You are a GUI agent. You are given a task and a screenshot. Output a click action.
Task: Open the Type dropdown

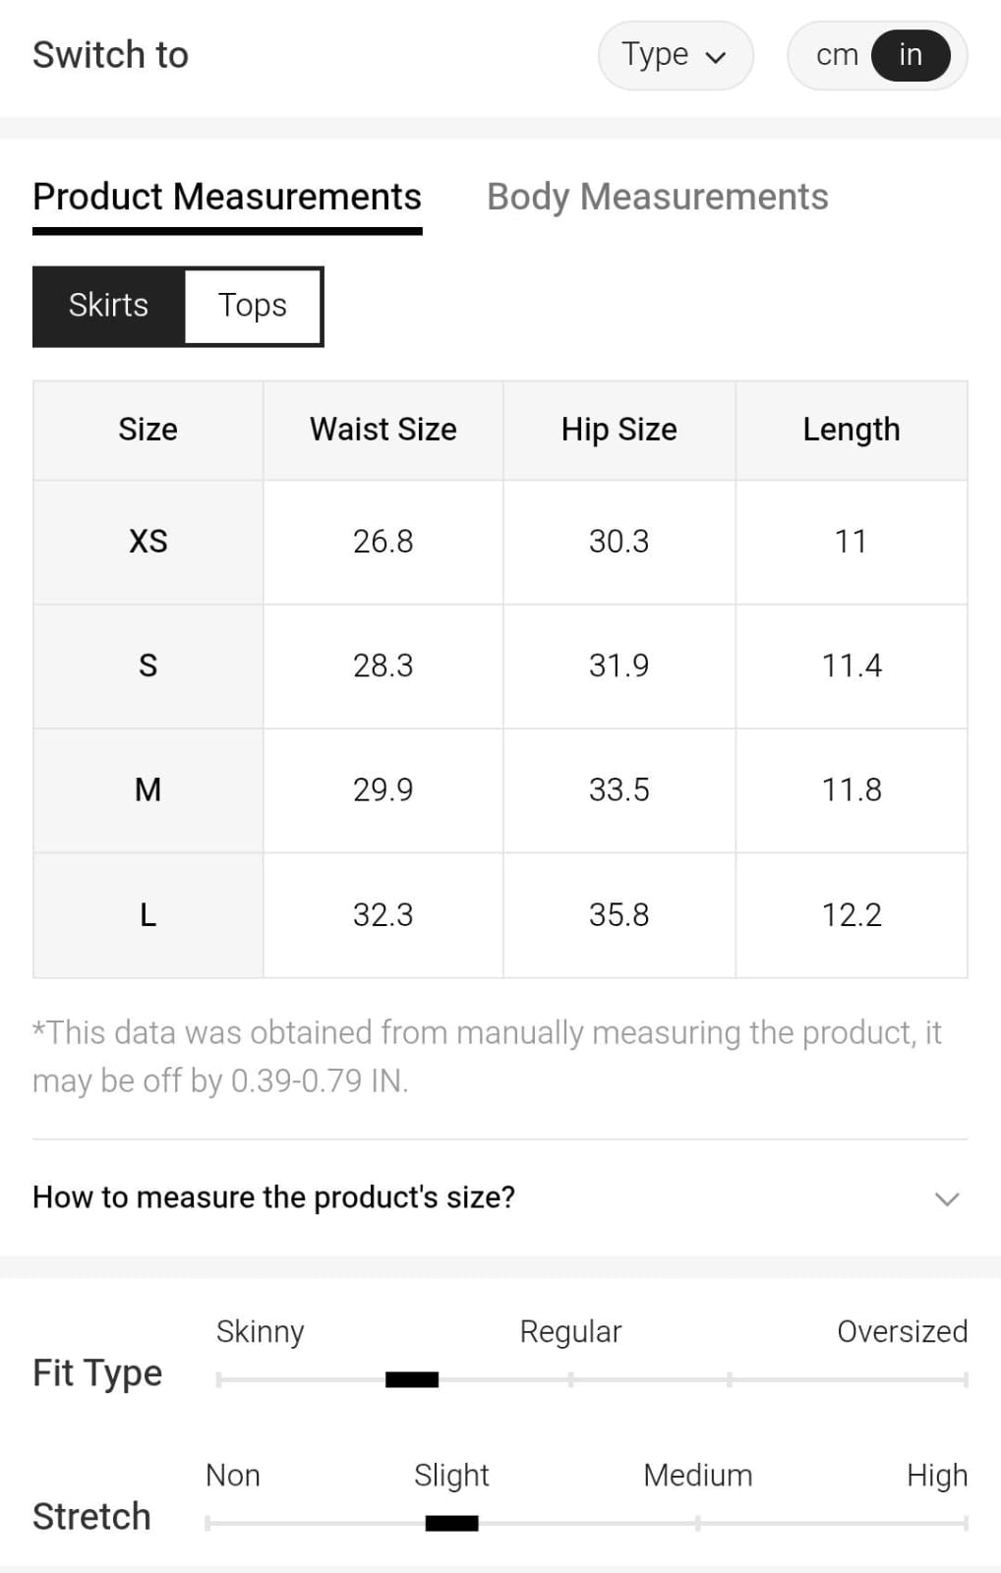(x=675, y=55)
